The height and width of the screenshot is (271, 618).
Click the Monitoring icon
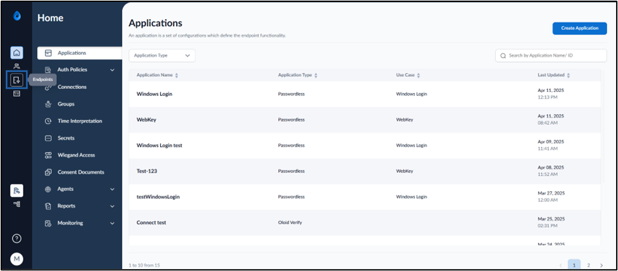point(48,223)
